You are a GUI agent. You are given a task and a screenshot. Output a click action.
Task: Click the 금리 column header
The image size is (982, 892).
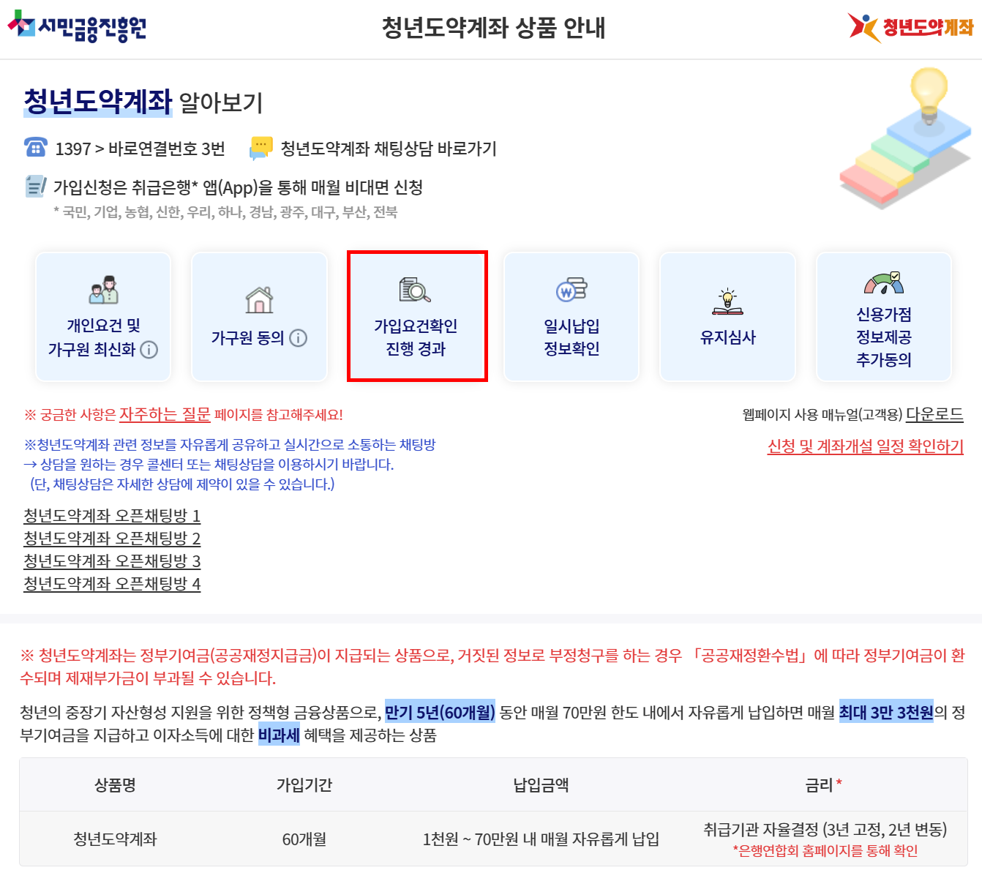click(x=824, y=785)
